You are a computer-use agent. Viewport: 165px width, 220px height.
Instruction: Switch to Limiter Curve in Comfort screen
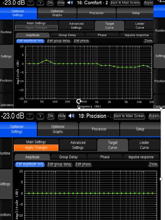pos(140,26)
